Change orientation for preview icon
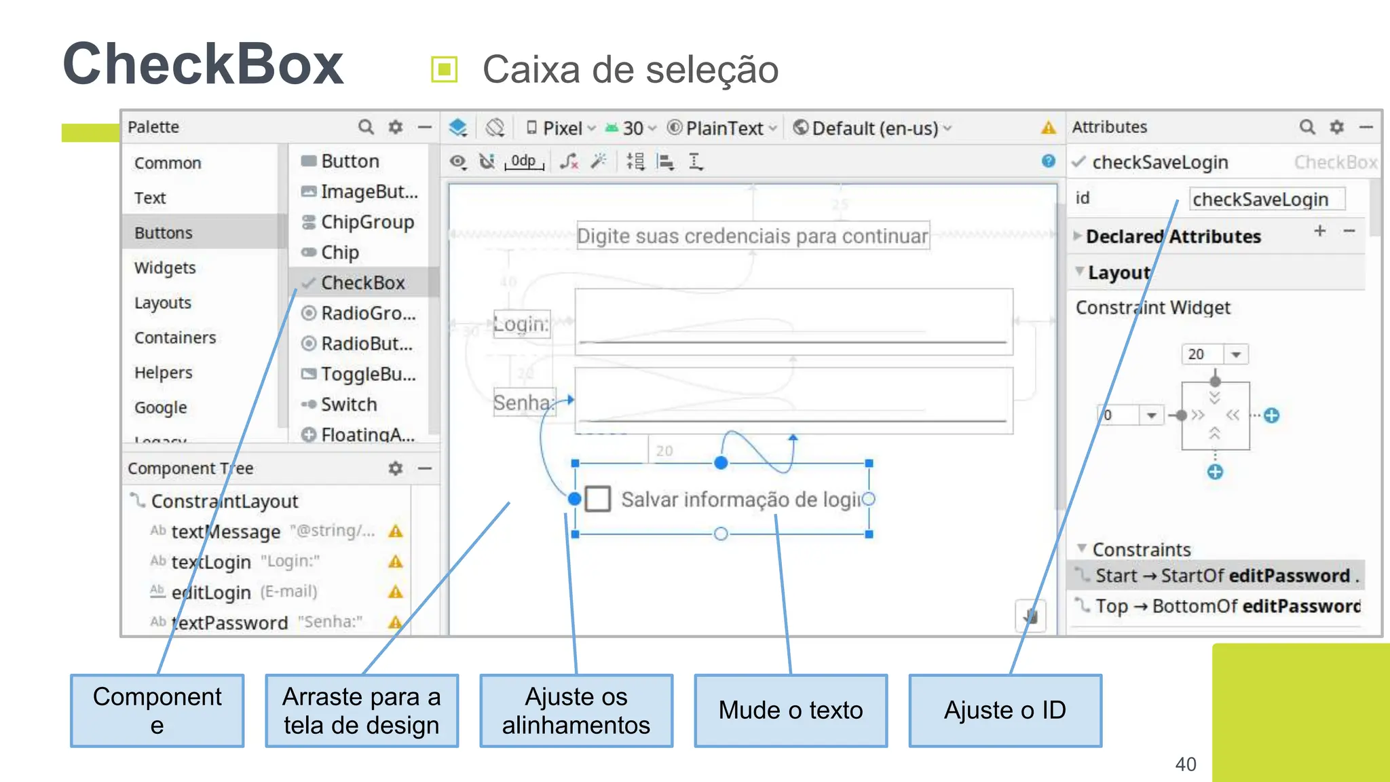 pyautogui.click(x=495, y=128)
